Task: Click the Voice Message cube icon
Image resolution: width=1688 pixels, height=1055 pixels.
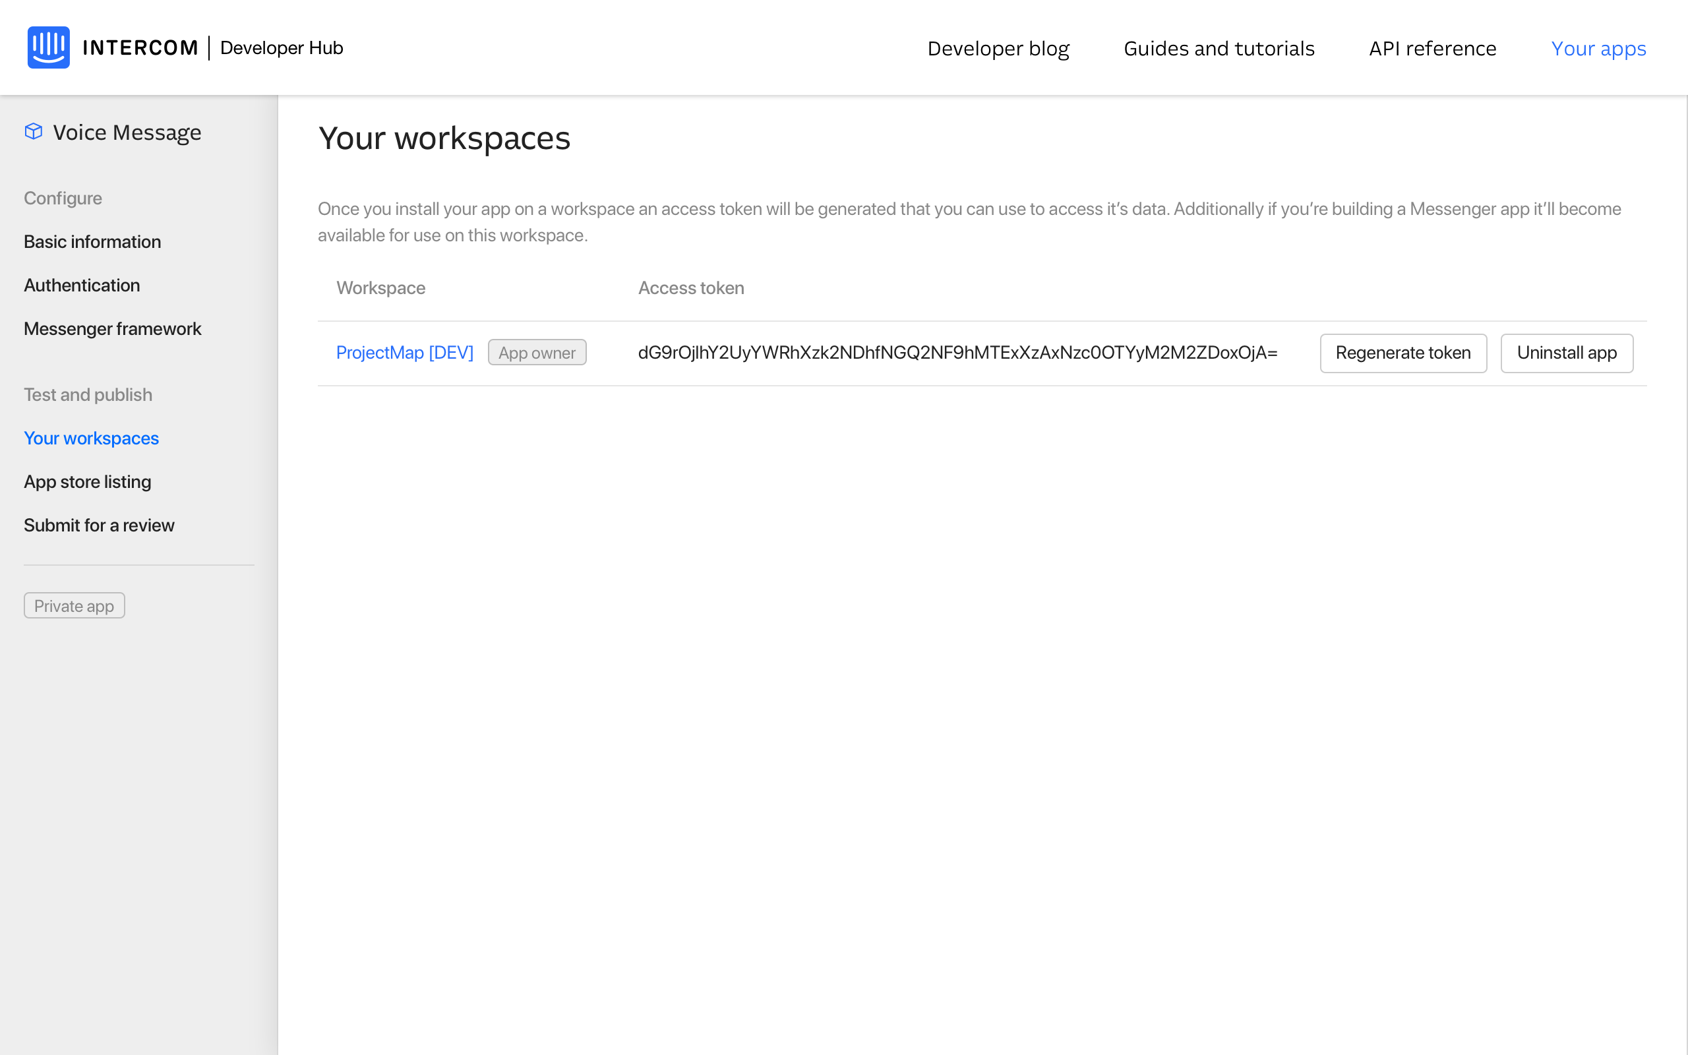Action: tap(34, 132)
